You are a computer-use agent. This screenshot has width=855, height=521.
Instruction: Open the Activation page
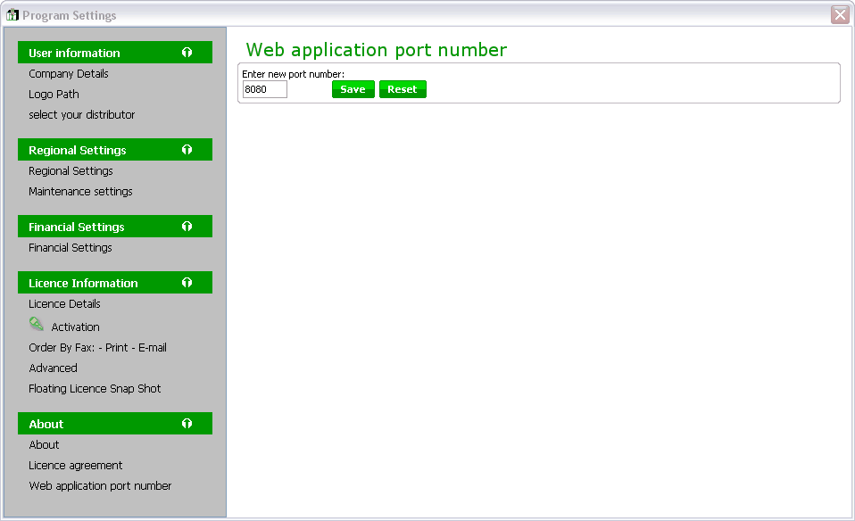tap(75, 327)
